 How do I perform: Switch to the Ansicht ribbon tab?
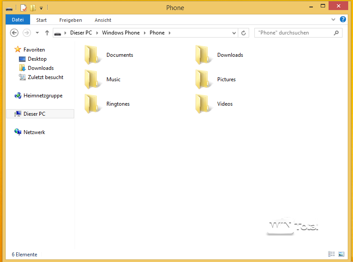(x=103, y=20)
